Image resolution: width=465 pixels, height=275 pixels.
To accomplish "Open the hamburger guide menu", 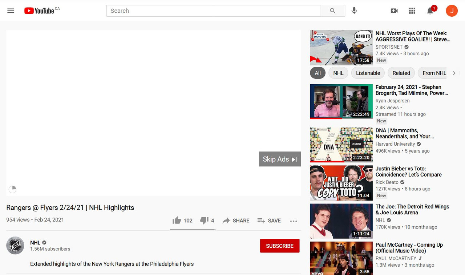I will 11,11.
